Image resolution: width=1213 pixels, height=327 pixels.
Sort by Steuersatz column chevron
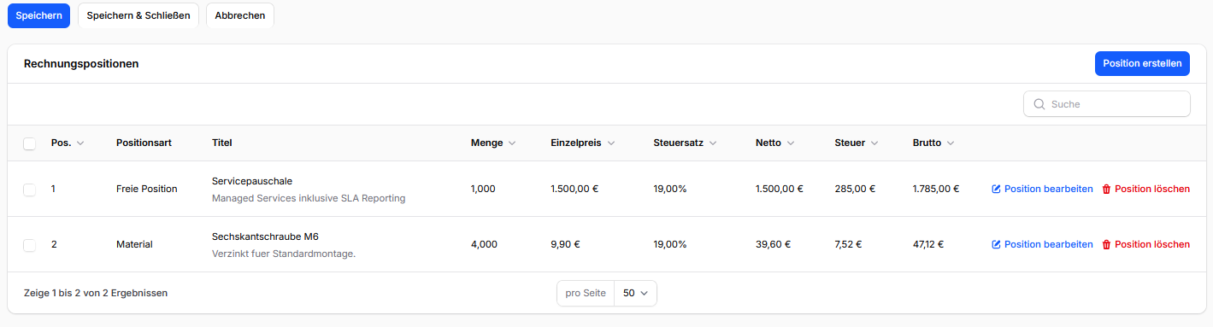point(712,143)
